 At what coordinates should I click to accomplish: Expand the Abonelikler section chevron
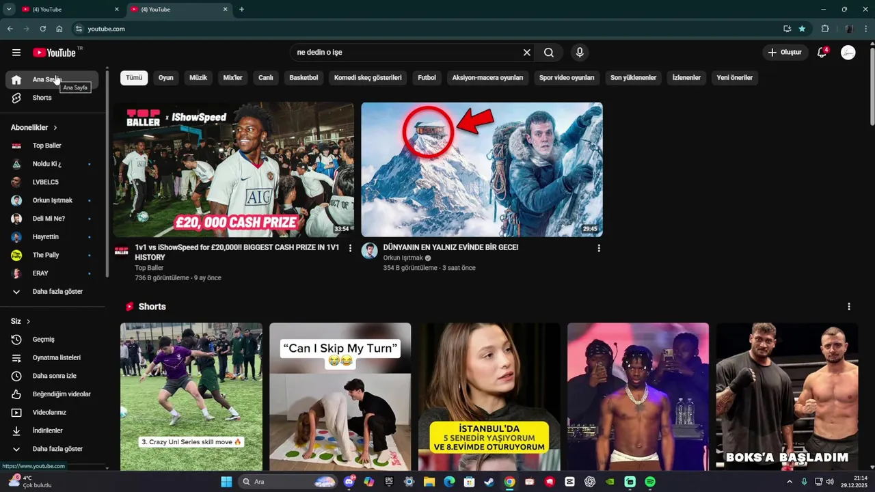pyautogui.click(x=55, y=128)
